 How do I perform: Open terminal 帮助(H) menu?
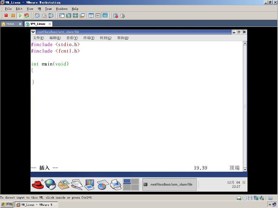coord(123,38)
